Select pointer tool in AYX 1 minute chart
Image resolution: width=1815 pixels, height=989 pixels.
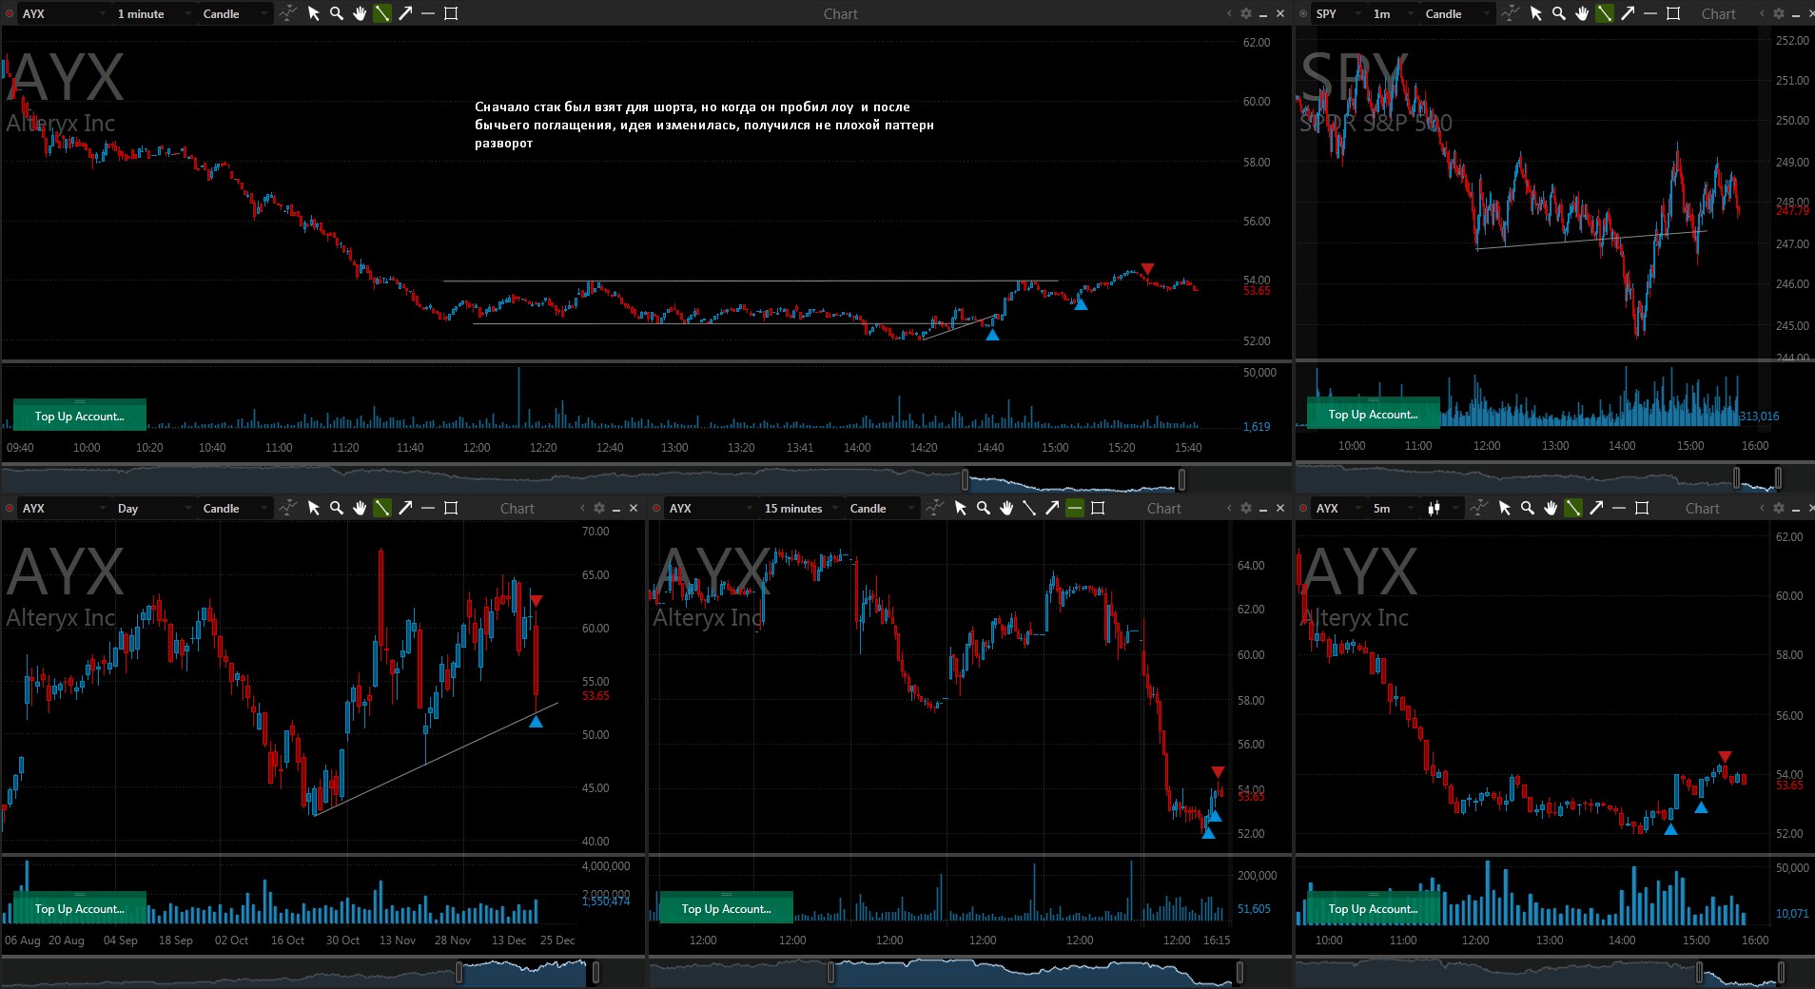click(x=314, y=13)
